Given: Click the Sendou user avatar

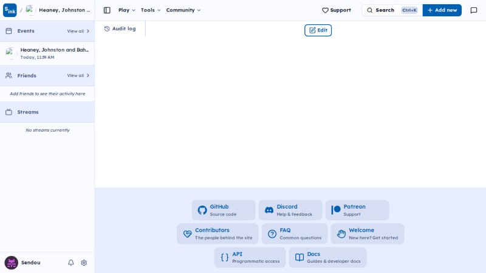Looking at the screenshot, I should [11, 263].
